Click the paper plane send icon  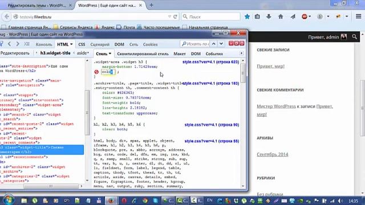click(293, 17)
